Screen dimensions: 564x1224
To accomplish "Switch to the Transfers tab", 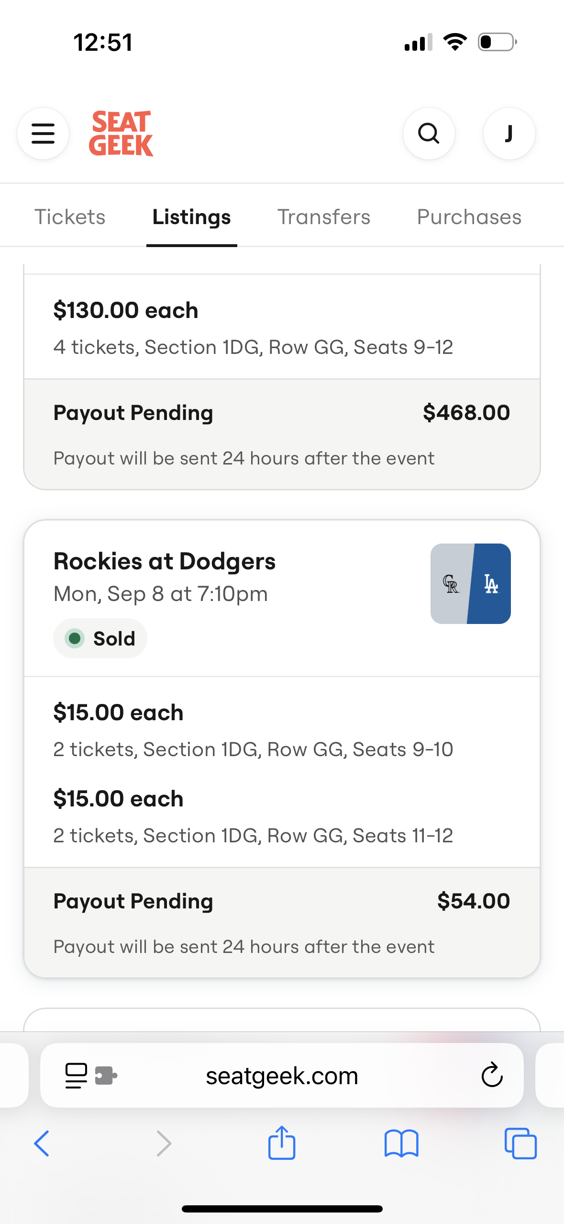I will 324,217.
